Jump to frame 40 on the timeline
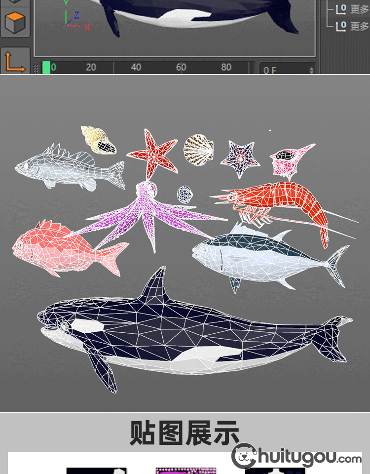The image size is (370, 474). tap(136, 68)
